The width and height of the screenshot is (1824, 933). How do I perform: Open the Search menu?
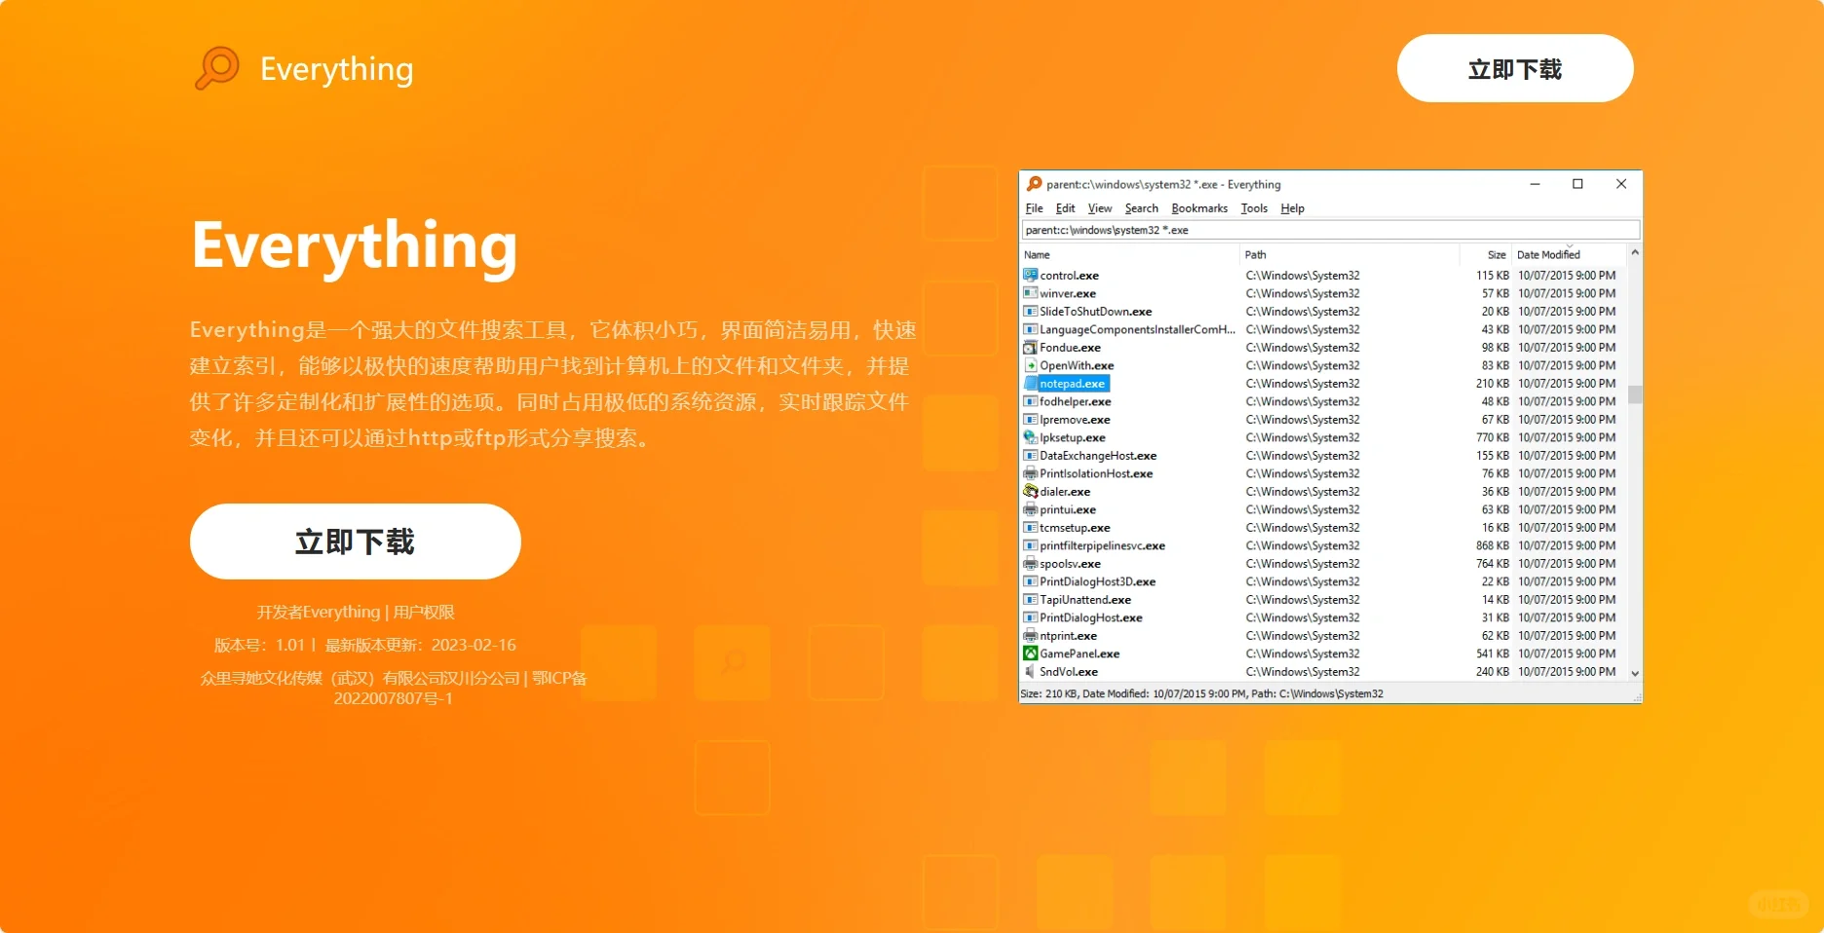[1142, 208]
